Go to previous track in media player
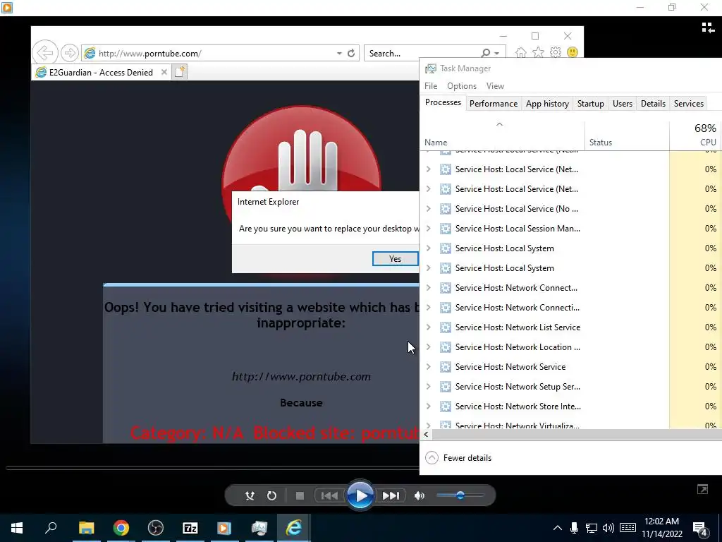This screenshot has height=542, width=722. [x=329, y=496]
